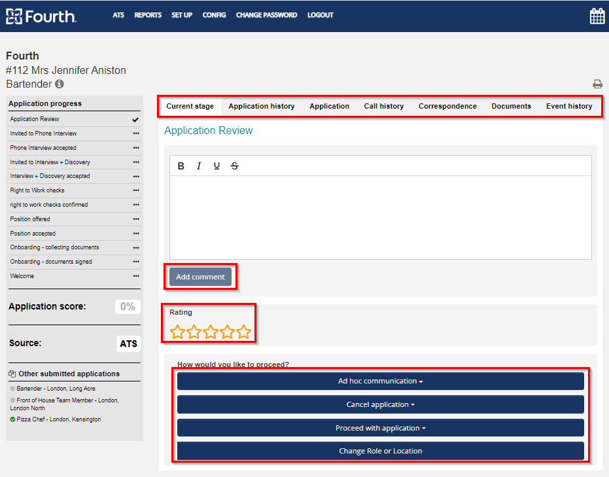Click copy icon beside Other submitted applications
Viewport: 609px width, 477px height.
[12, 374]
